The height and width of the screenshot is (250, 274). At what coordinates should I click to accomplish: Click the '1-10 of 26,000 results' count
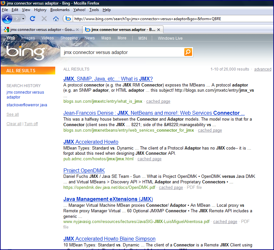[229, 69]
